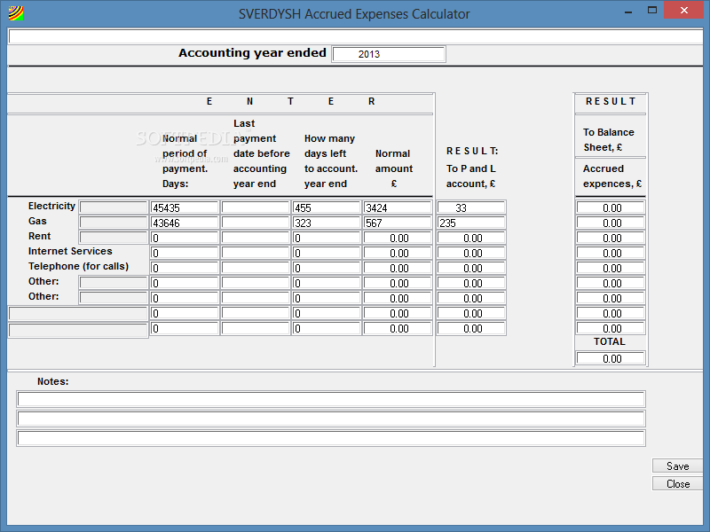Edit Internet Services normal period days
Screen dimensions: 710x532
pyautogui.click(x=185, y=253)
